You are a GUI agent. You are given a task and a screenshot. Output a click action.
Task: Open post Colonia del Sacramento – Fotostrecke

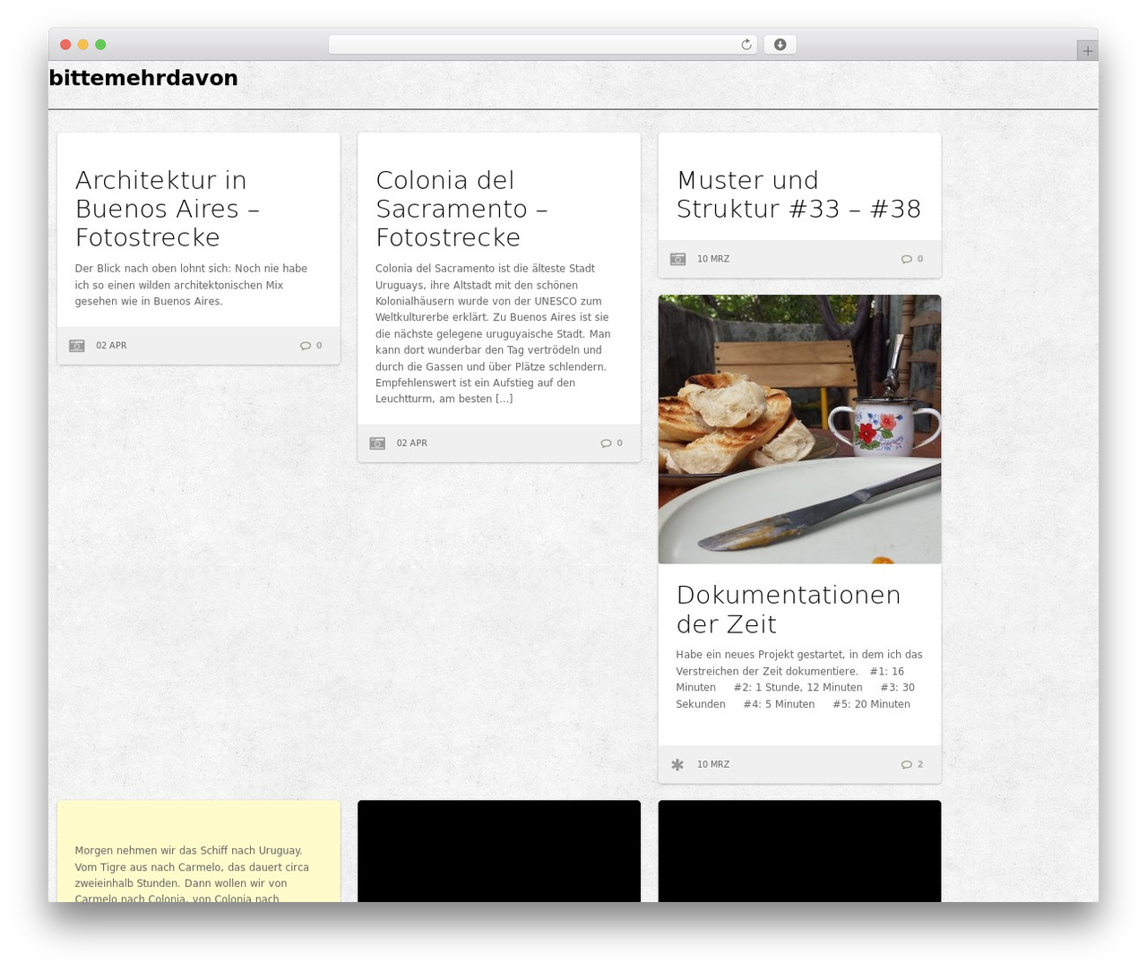(461, 209)
